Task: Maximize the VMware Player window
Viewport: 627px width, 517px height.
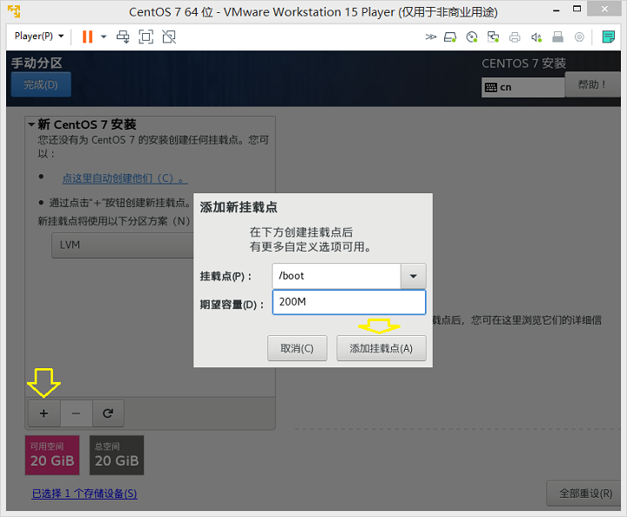Action: (576, 9)
